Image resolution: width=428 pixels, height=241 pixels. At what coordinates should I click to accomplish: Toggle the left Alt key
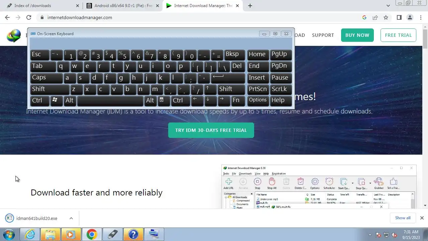[x=70, y=100]
